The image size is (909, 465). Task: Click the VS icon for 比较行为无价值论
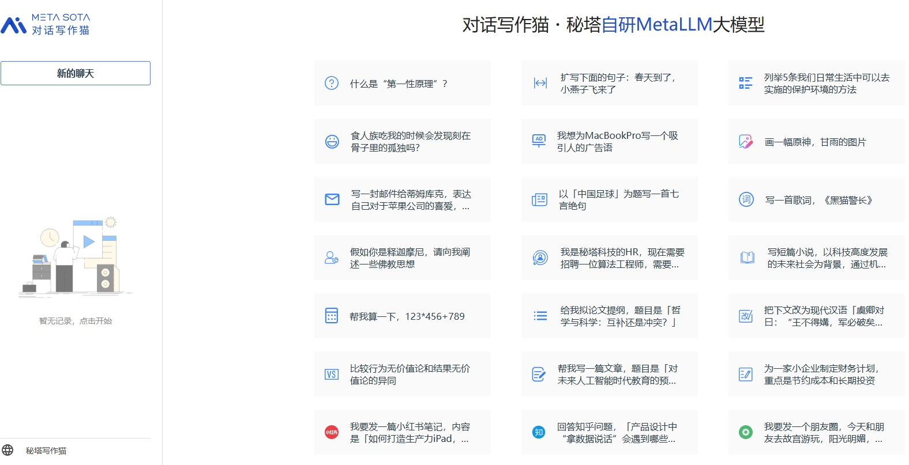pyautogui.click(x=332, y=375)
